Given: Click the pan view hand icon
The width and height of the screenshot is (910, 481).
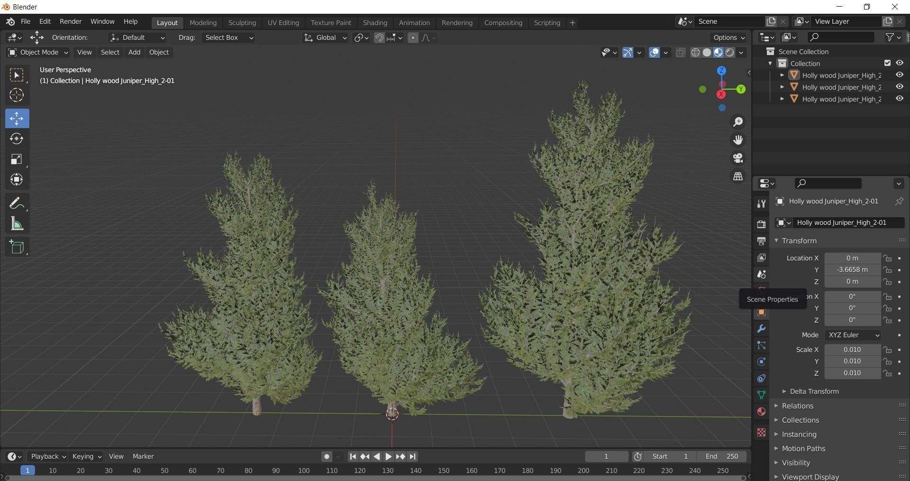Looking at the screenshot, I should [738, 140].
